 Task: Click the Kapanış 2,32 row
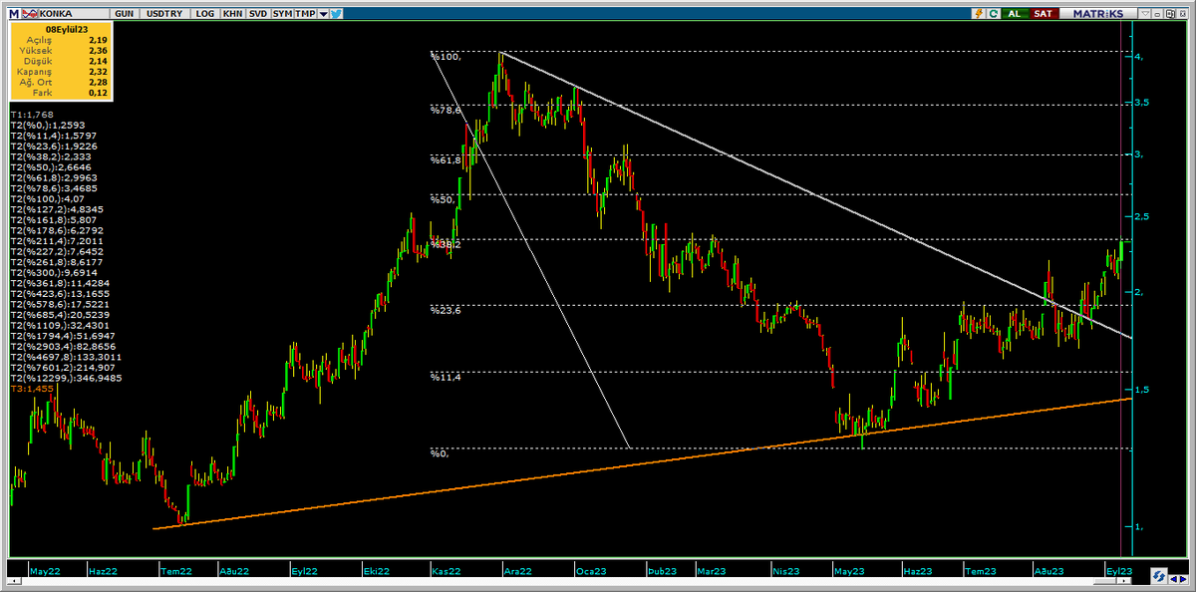(62, 73)
